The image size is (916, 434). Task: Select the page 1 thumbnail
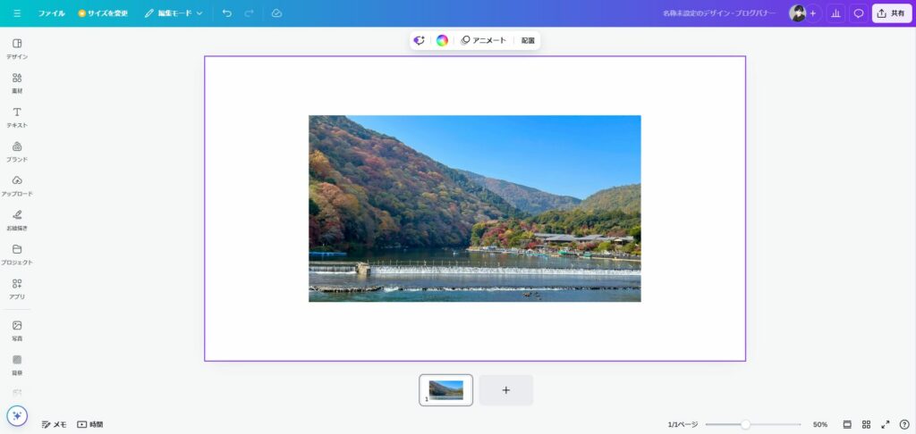pyautogui.click(x=446, y=389)
